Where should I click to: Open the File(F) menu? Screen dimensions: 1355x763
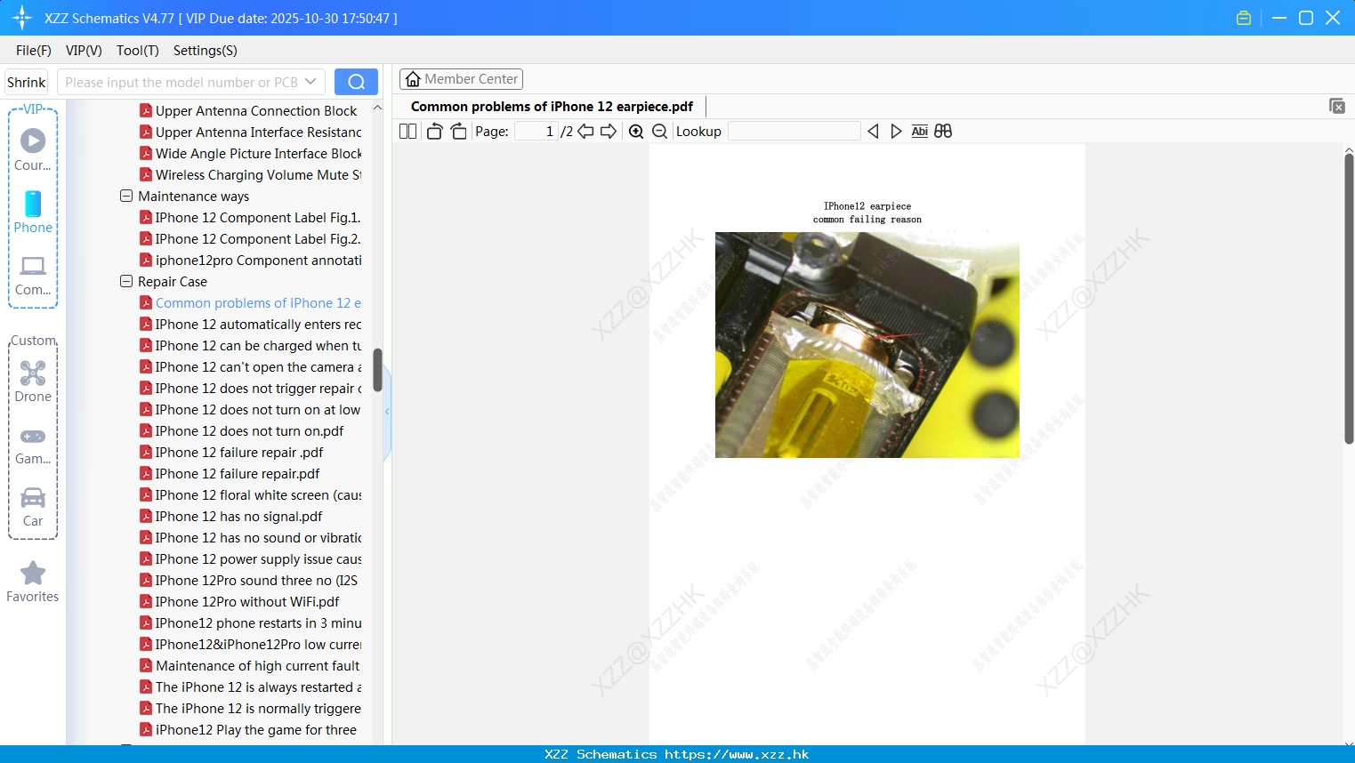point(34,51)
